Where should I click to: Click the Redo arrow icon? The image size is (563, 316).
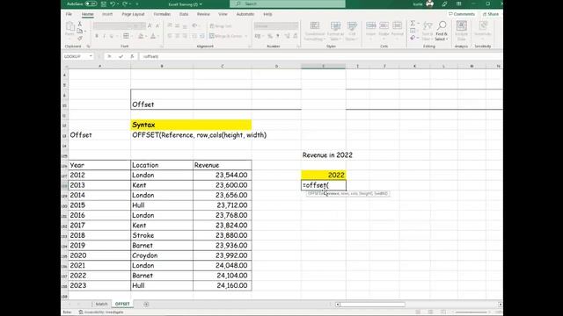tap(125, 4)
